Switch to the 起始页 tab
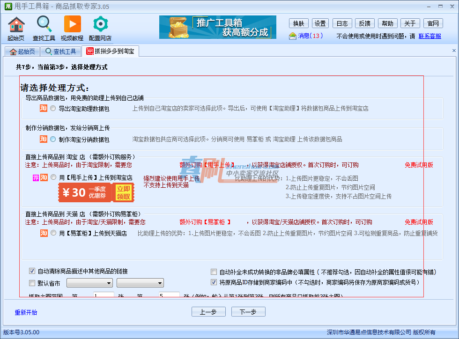The image size is (459, 339). (22, 52)
